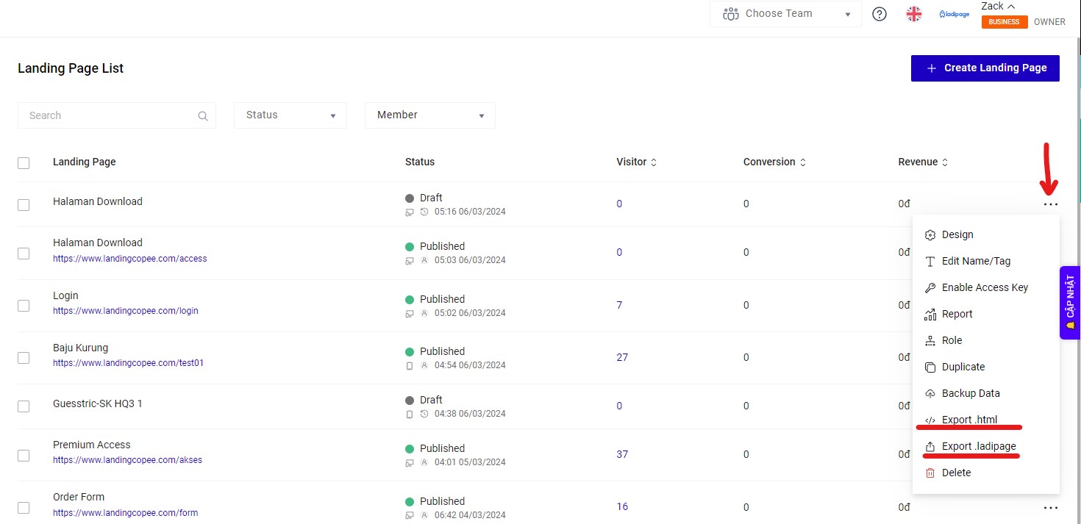Select Edit Name/Tag menu entry
Image resolution: width=1081 pixels, height=524 pixels.
[985, 262]
